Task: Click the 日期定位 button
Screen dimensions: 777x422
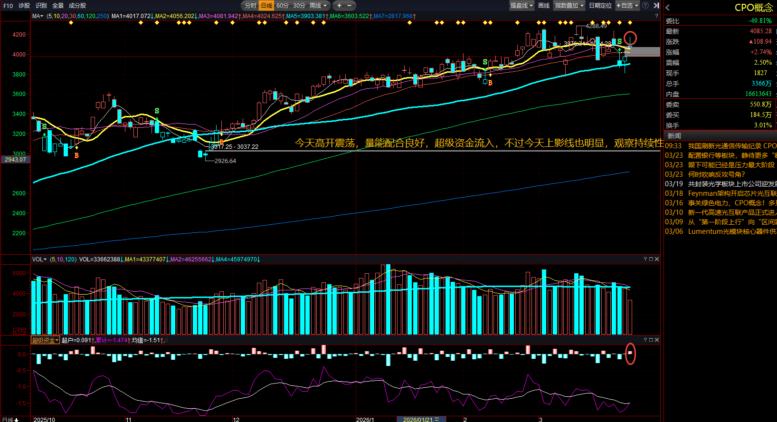Action: 600,6
